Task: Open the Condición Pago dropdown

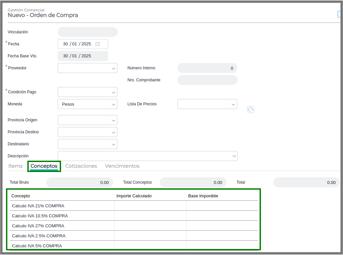Action: pos(113,92)
